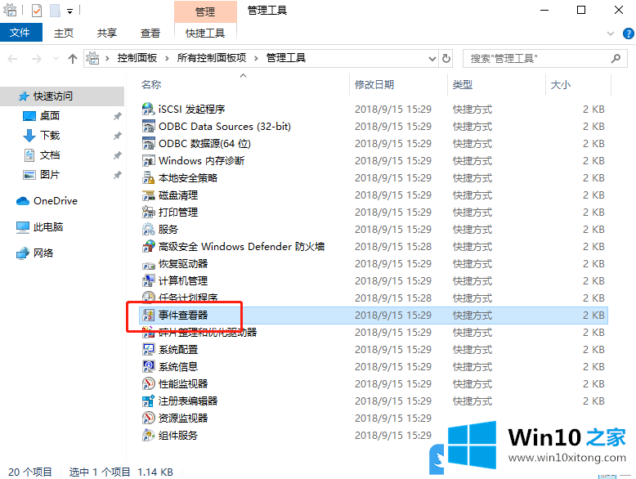
Task: Click the 磁盘清理 icon
Action: tap(149, 195)
